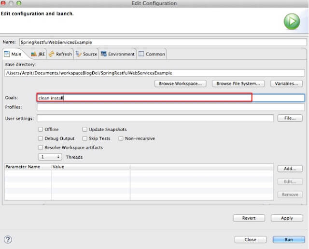Switch to the Refresh tab
This screenshot has width=309, height=249.
coord(60,54)
